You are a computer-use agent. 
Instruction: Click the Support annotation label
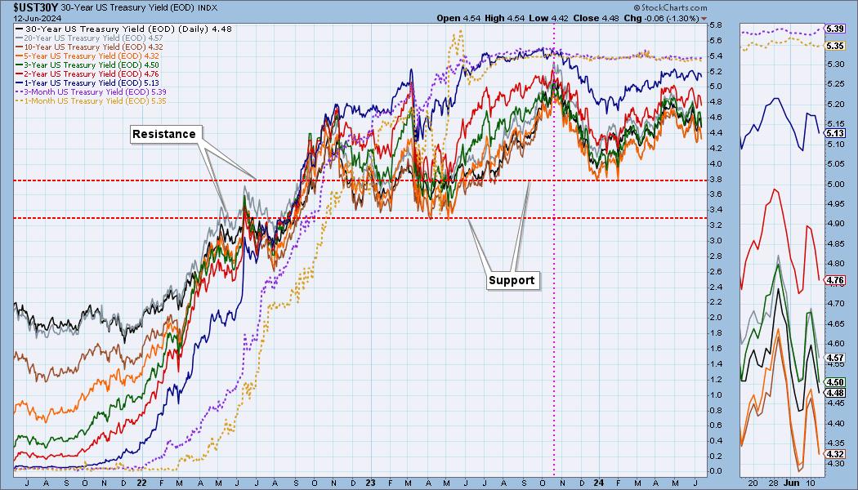coord(512,281)
